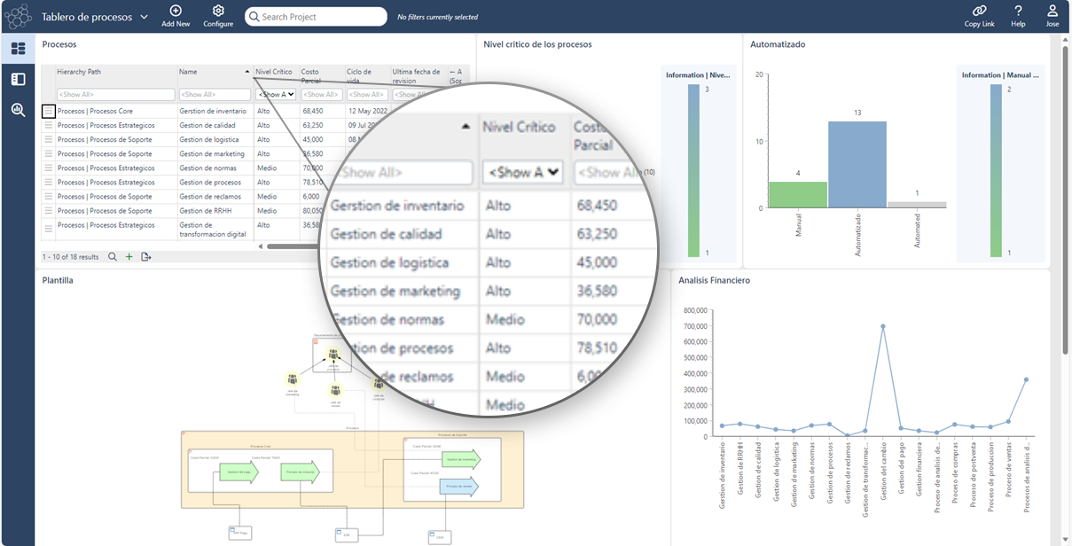Click the green add row plus icon
The image size is (1072, 546).
coord(129,257)
